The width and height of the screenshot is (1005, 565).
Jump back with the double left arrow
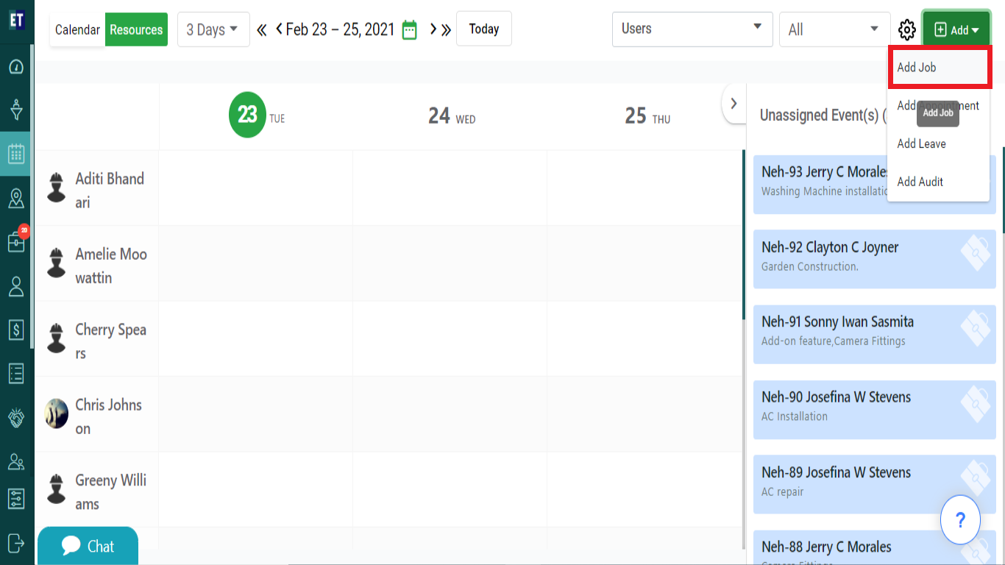(261, 29)
